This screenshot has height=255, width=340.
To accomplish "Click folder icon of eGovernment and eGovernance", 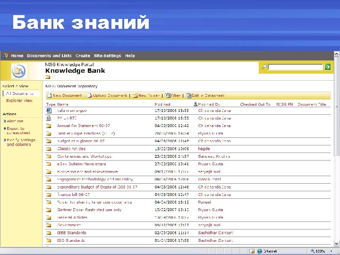I will pyautogui.click(x=49, y=172).
